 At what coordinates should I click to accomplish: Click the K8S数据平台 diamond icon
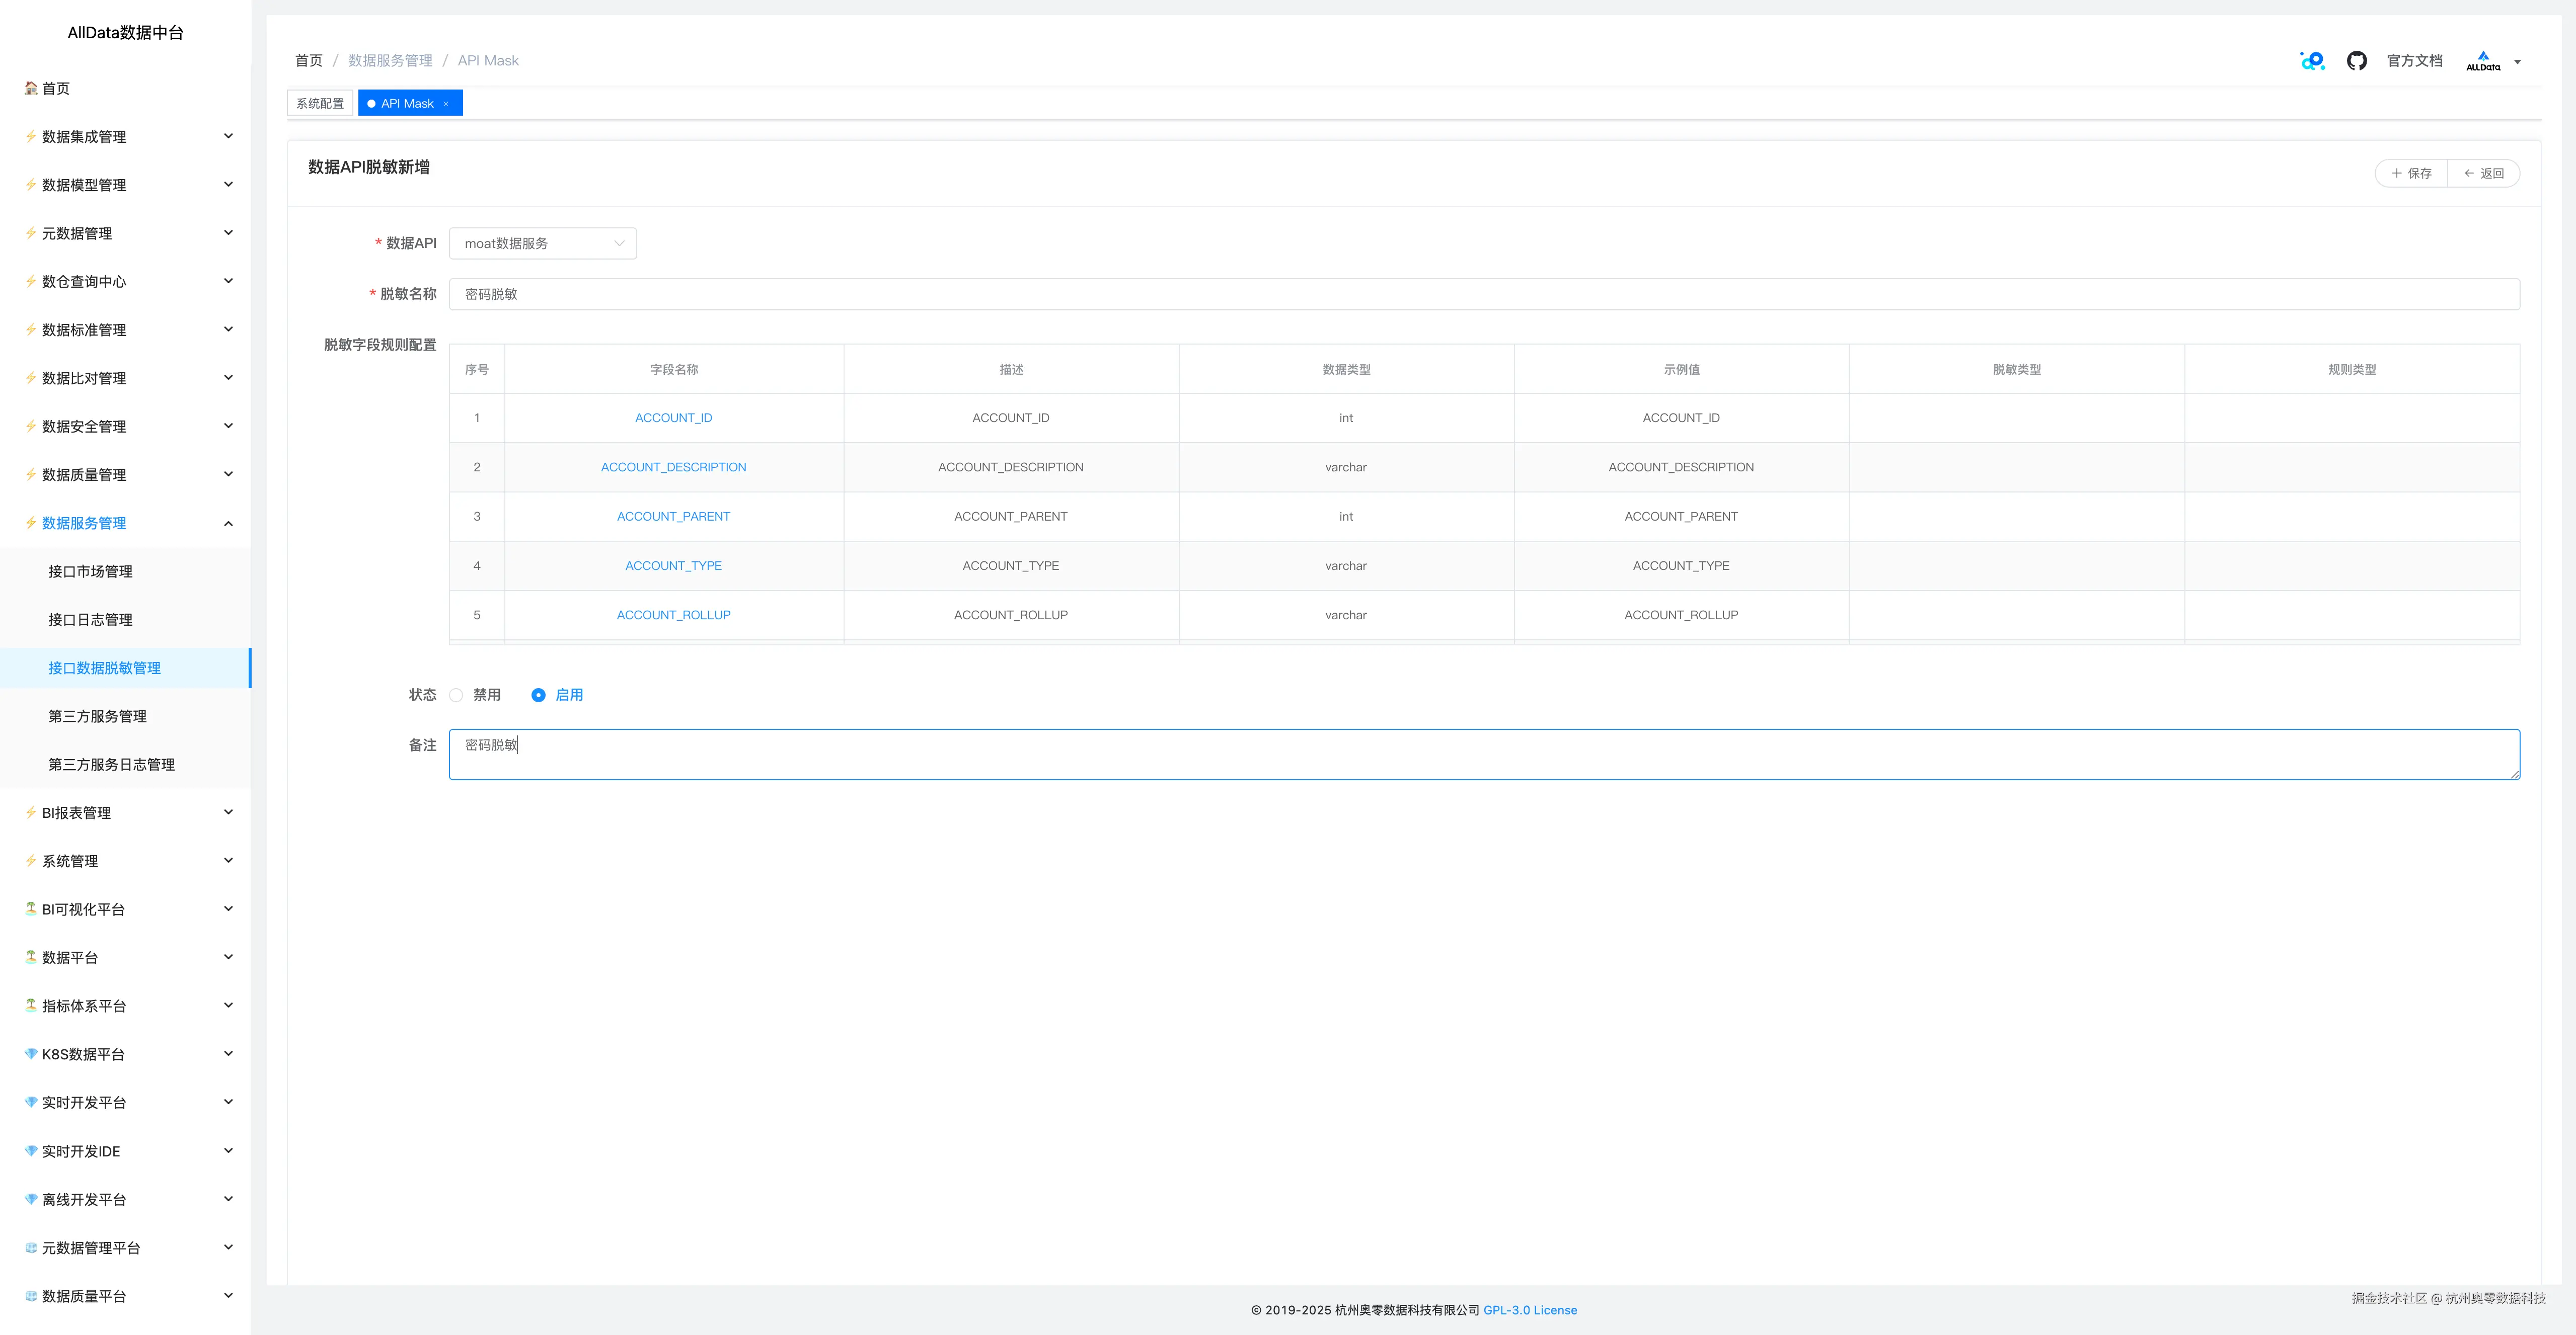pyautogui.click(x=31, y=1054)
